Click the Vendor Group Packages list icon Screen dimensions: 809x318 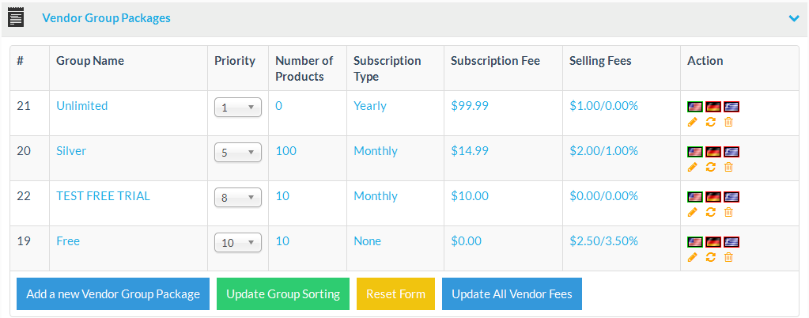pos(16,17)
